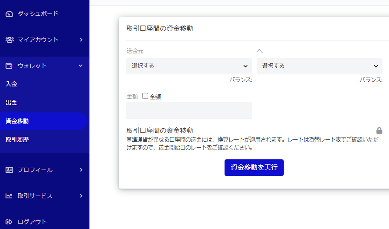Click the My Account people icon
Viewport: 389px width, 229px height.
tap(9, 40)
